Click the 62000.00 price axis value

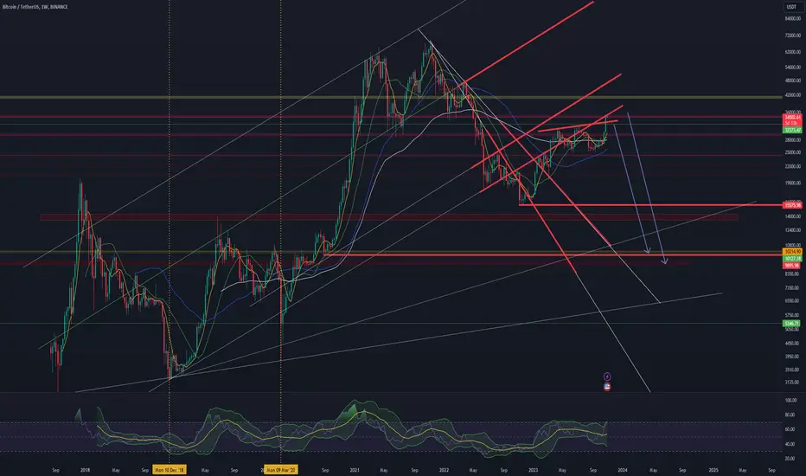[x=793, y=52]
